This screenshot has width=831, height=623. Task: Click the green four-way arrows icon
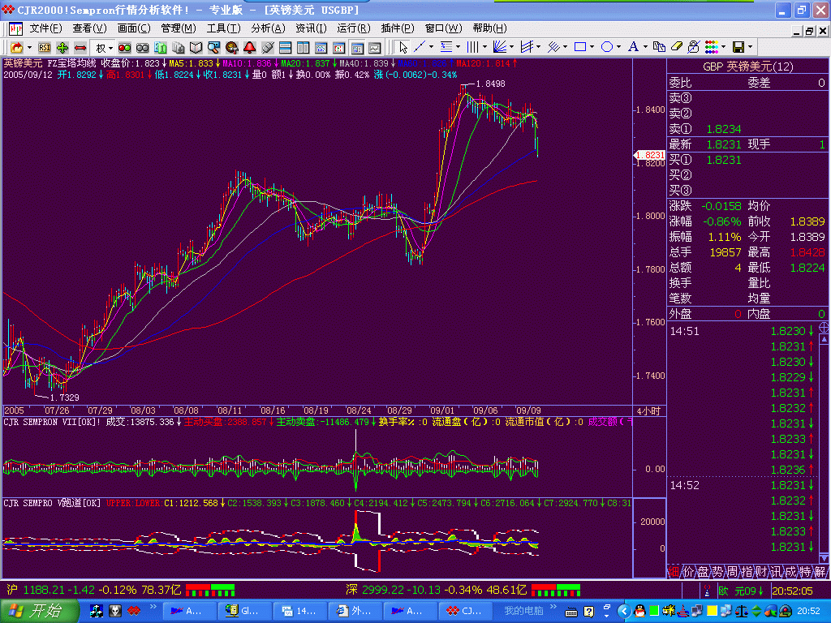tap(62, 48)
